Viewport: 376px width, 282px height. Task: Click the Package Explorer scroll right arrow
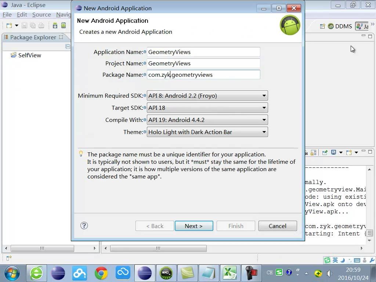pyautogui.click(x=95, y=248)
